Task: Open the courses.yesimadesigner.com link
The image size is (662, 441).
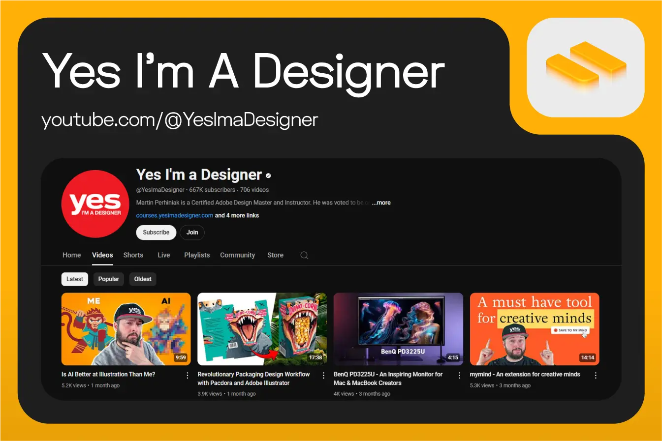Action: pos(174,215)
